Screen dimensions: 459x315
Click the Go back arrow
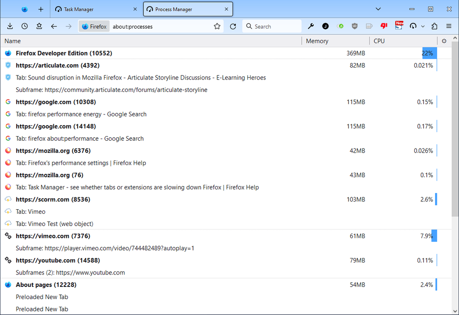tap(54, 27)
